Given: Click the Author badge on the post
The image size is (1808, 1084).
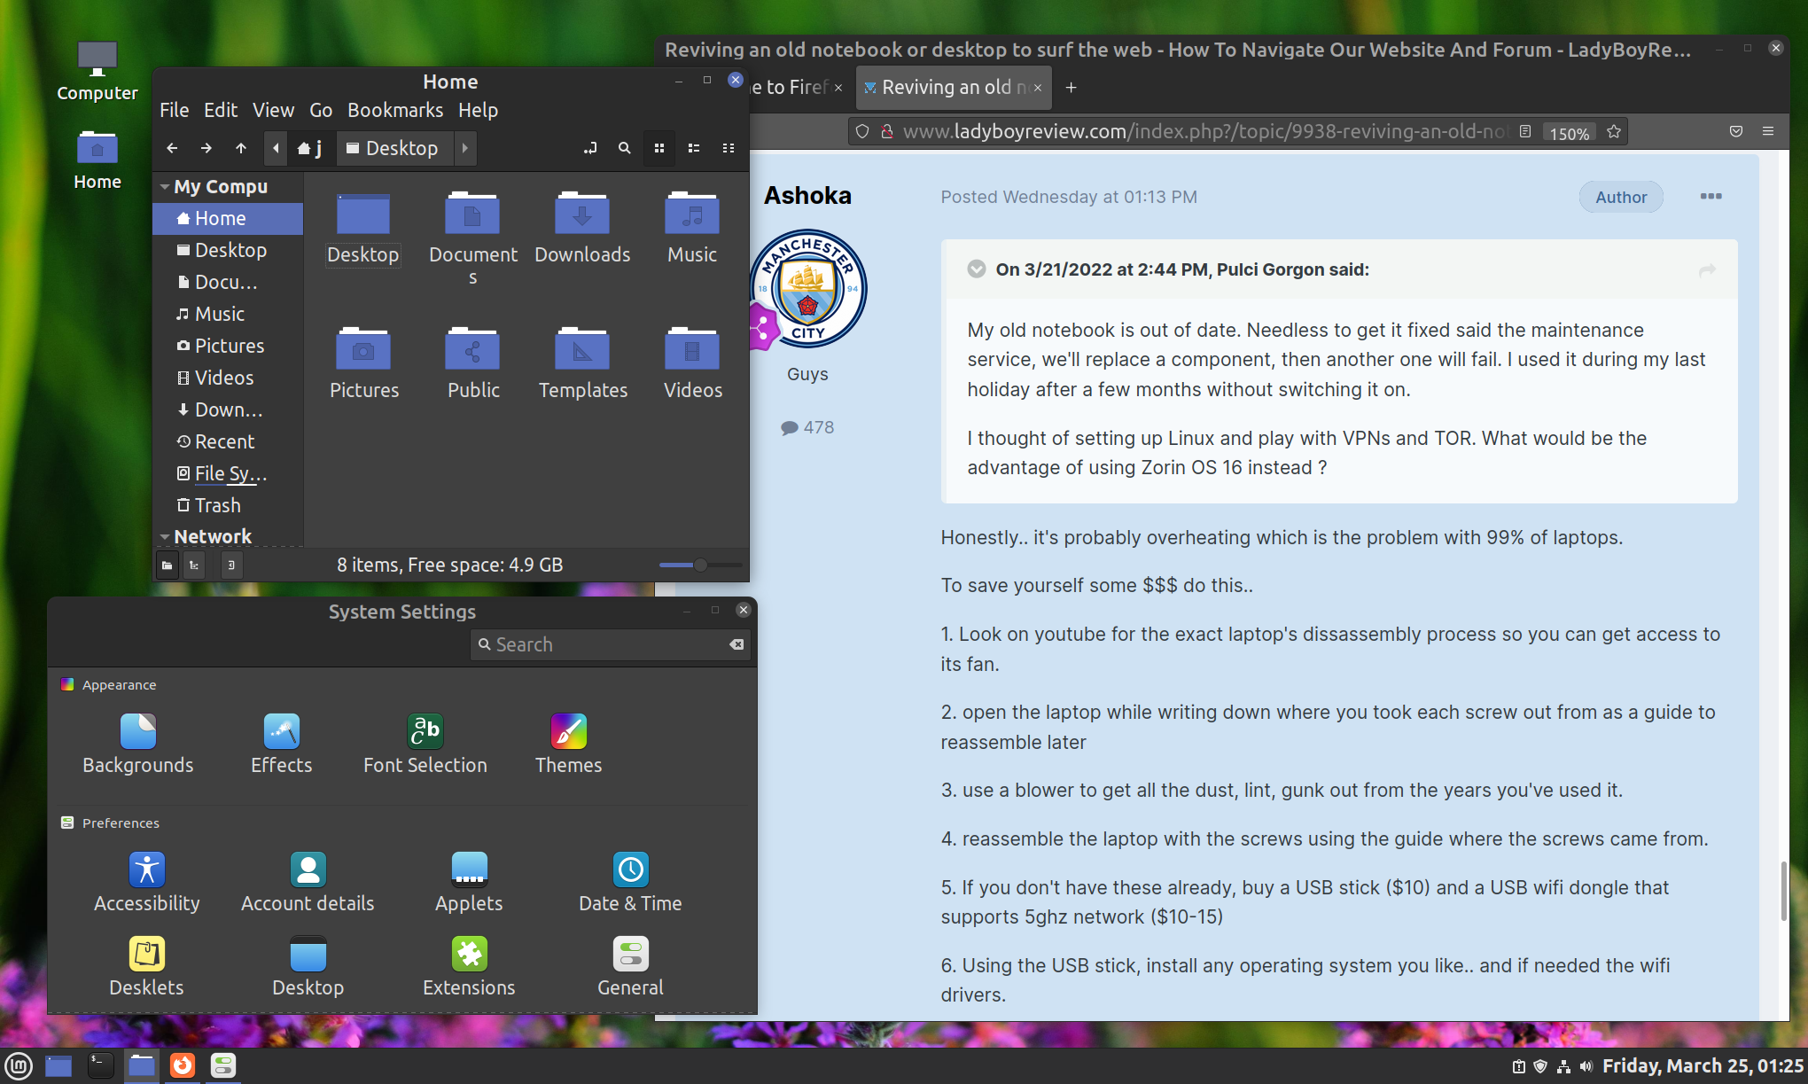Looking at the screenshot, I should click(1621, 197).
